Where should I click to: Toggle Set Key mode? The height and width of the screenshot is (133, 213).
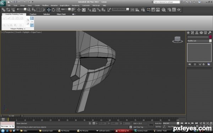(x=158, y=127)
